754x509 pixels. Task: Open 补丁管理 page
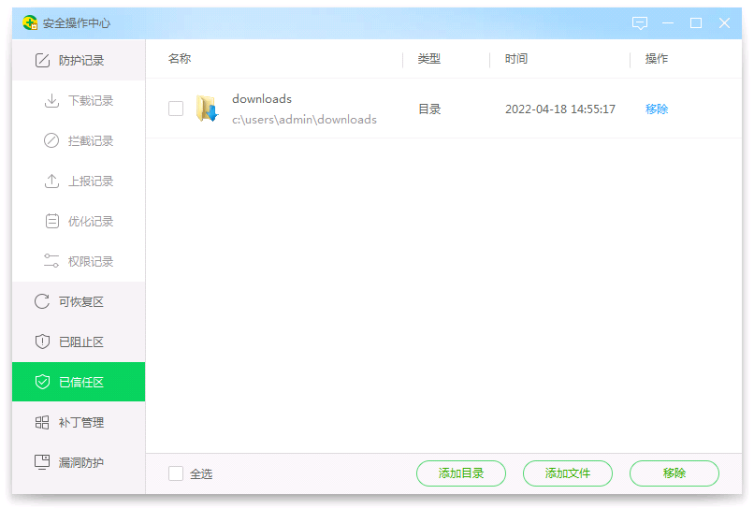(79, 422)
